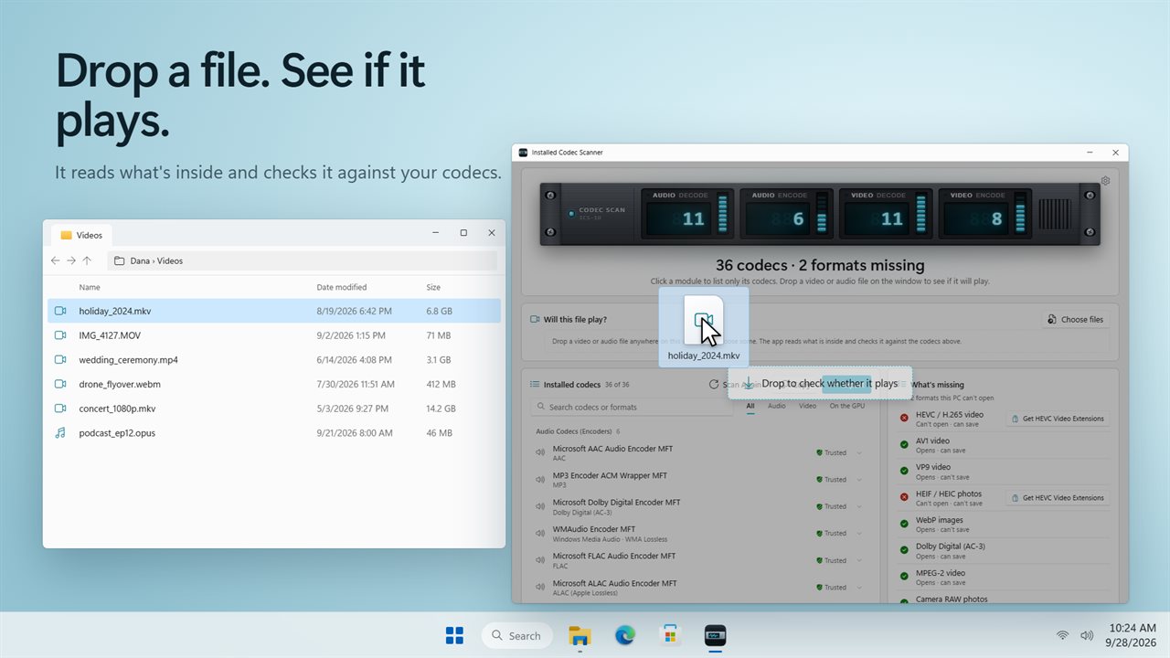Expand the WMAudio Encoder MFT chevron
The height and width of the screenshot is (658, 1170).
pyautogui.click(x=859, y=533)
